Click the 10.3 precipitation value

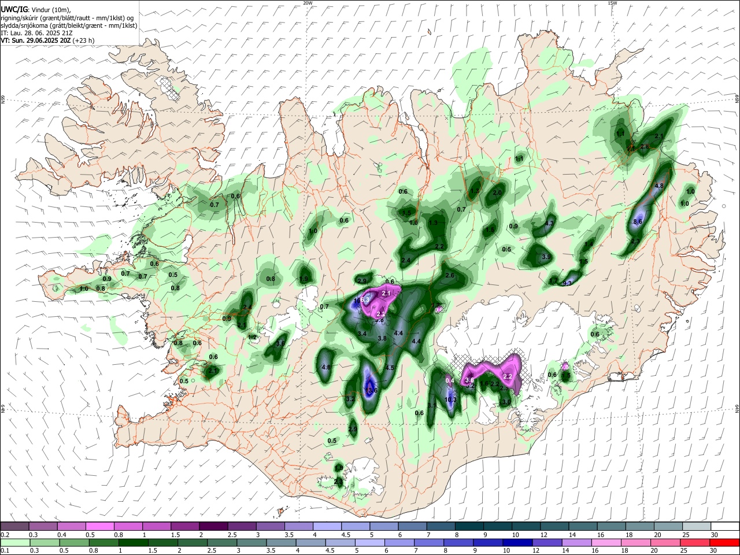(451, 399)
